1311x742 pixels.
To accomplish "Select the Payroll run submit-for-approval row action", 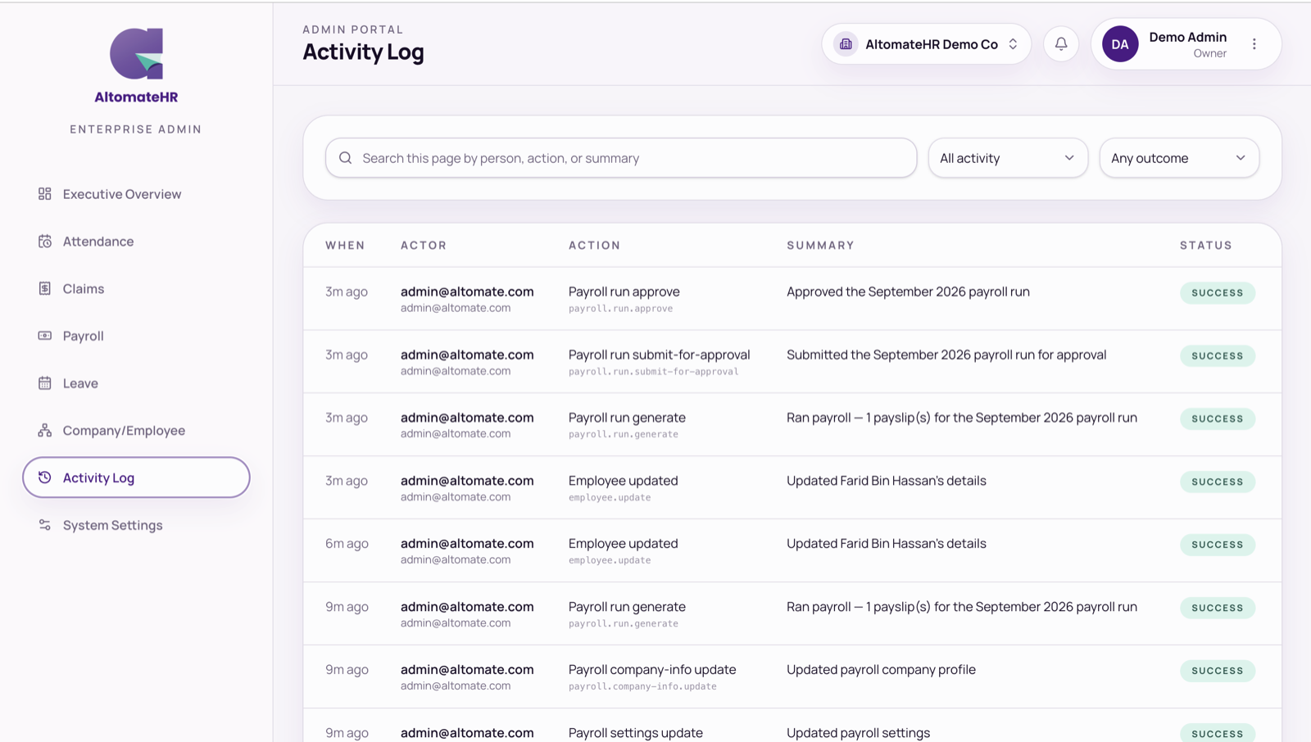I will coord(660,355).
